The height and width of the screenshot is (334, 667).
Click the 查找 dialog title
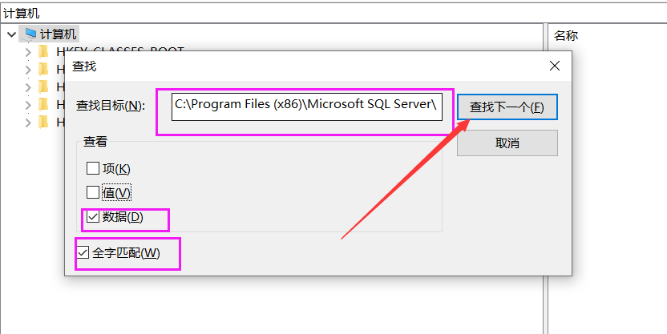(84, 66)
